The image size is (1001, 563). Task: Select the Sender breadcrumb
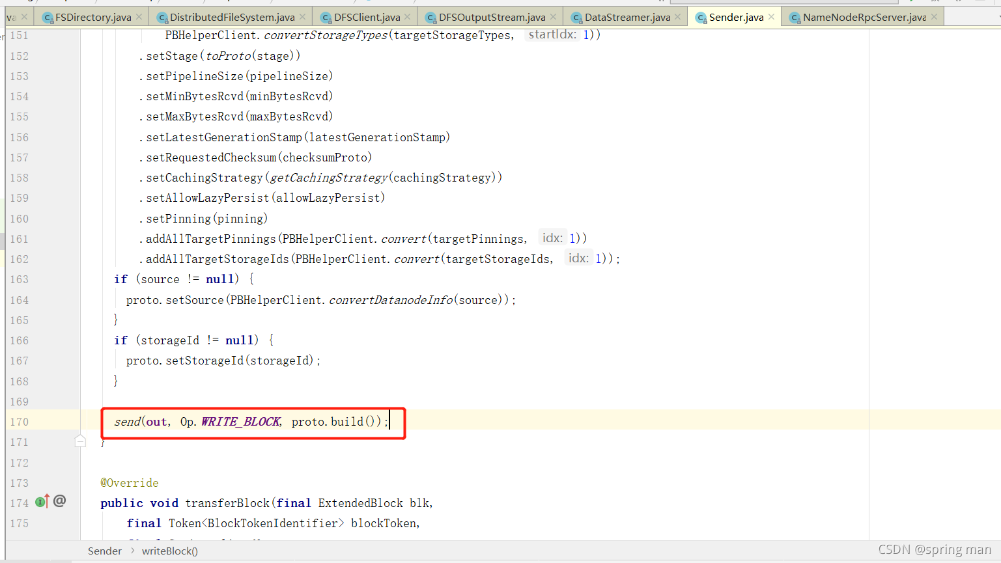pyautogui.click(x=105, y=551)
